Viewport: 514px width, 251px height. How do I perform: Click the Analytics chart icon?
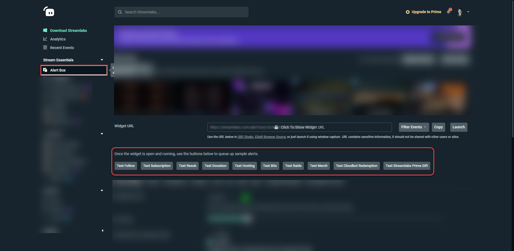click(45, 39)
